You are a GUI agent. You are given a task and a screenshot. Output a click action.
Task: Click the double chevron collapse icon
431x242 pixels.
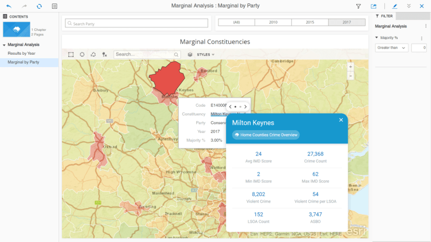pyautogui.click(x=409, y=6)
